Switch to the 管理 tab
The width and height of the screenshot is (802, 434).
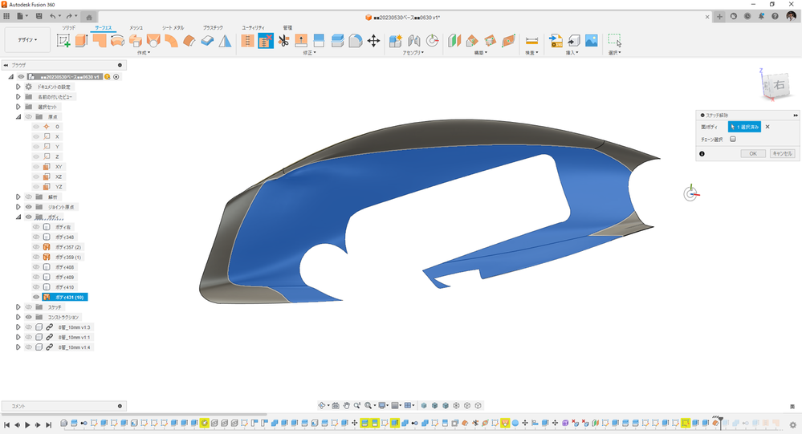tap(287, 27)
